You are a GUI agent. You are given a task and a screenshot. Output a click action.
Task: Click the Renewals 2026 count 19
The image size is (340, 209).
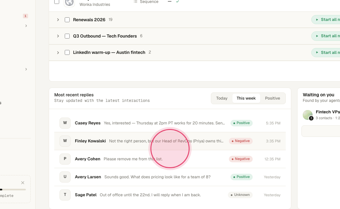[110, 20]
